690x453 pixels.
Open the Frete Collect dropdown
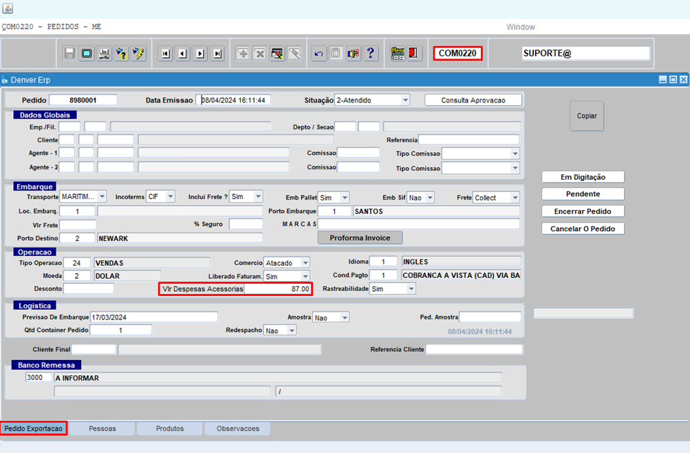pyautogui.click(x=515, y=198)
